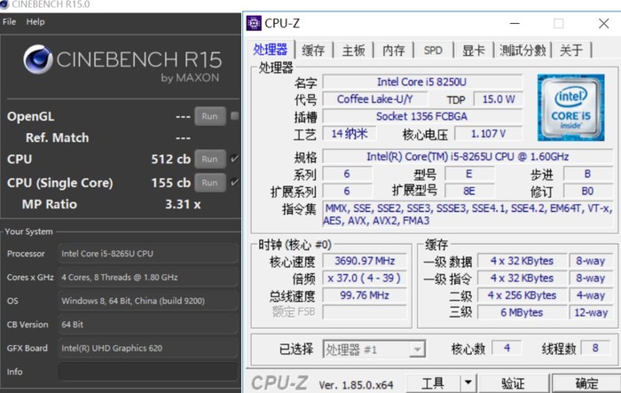Close the CPU-Z window
Viewport: 621px width, 393px height.
[603, 23]
